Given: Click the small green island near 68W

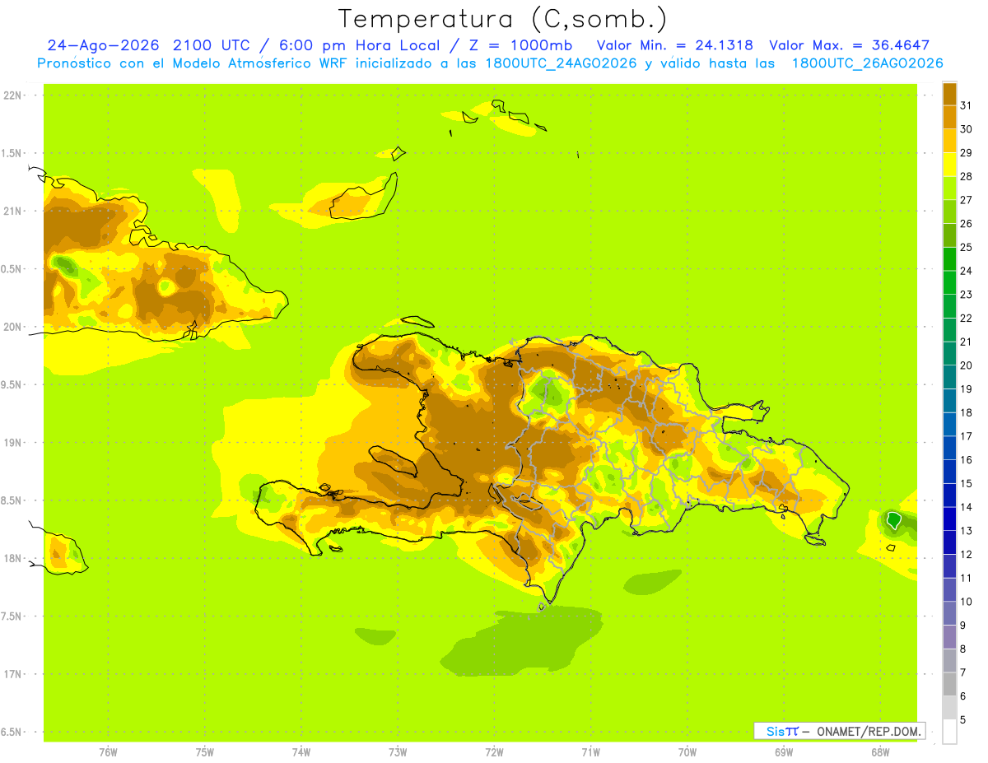Looking at the screenshot, I should (x=894, y=520).
